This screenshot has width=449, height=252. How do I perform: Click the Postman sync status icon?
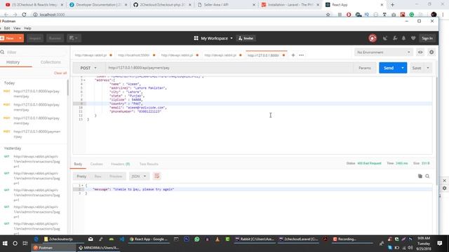coord(373,38)
